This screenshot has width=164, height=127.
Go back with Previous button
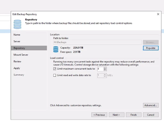pos(99,115)
